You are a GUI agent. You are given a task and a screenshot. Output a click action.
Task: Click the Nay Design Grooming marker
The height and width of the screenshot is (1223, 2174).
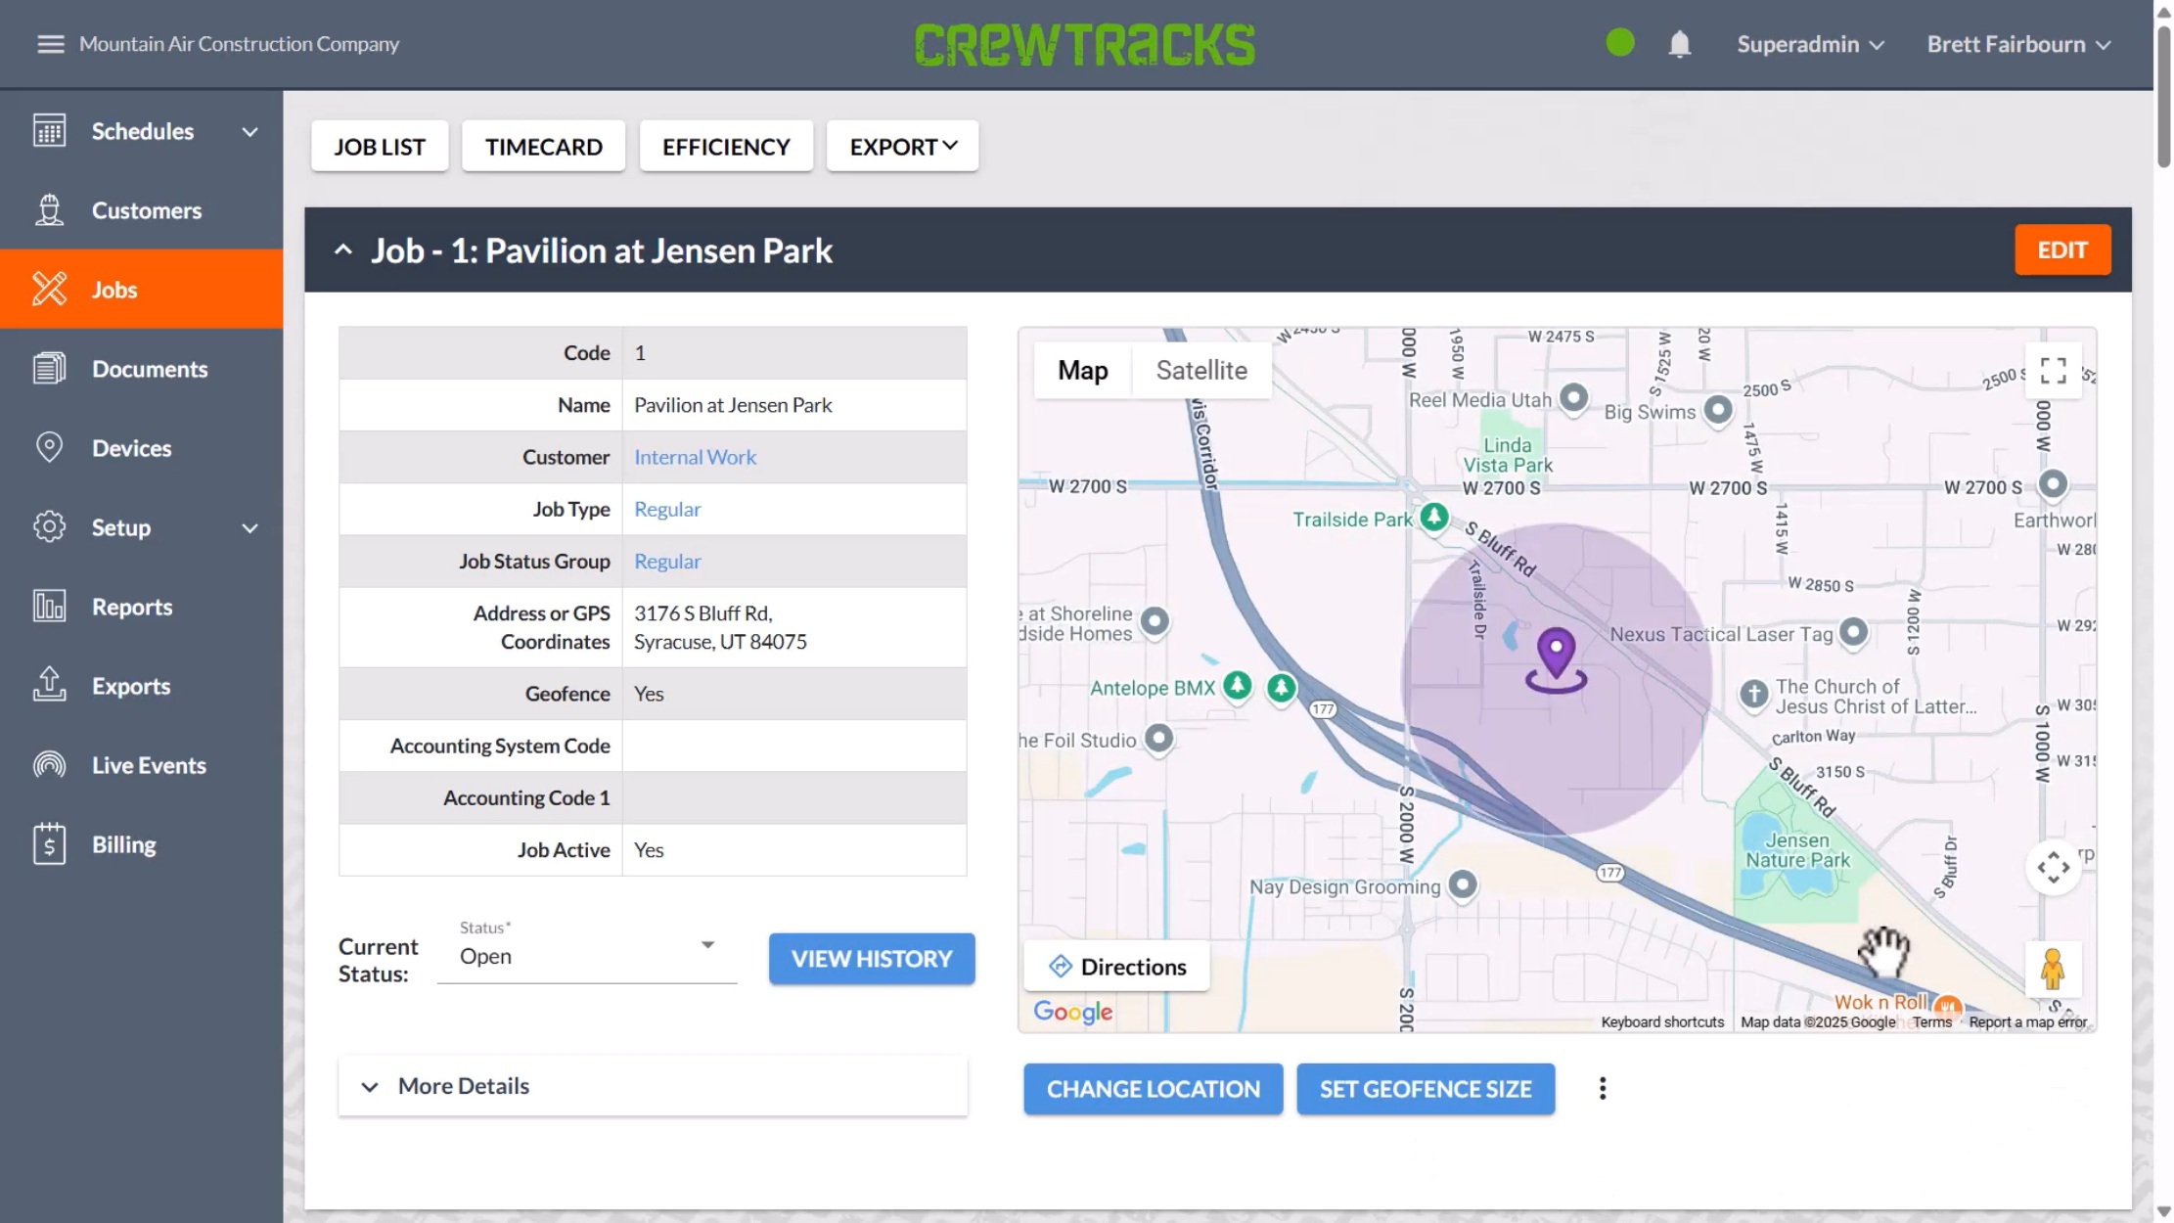tap(1462, 884)
